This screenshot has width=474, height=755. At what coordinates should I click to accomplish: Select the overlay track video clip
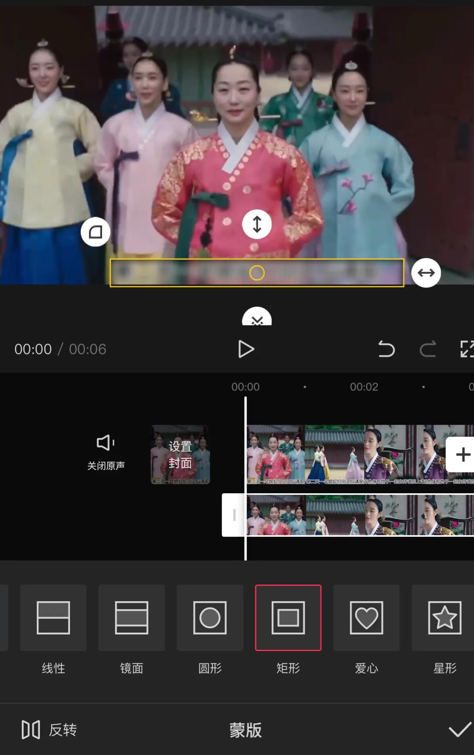click(360, 515)
